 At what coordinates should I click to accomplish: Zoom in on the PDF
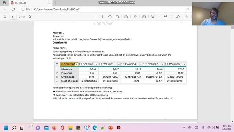tap(102, 17)
